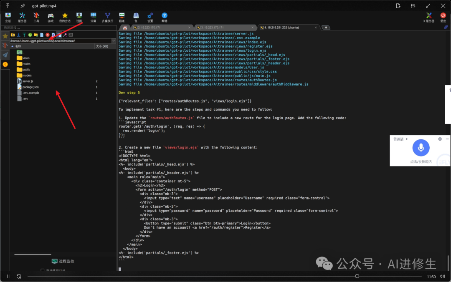Create new folder via SFTP toolbar icon
The width and height of the screenshot is (451, 282).
click(x=35, y=35)
